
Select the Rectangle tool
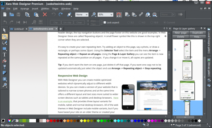5,49
